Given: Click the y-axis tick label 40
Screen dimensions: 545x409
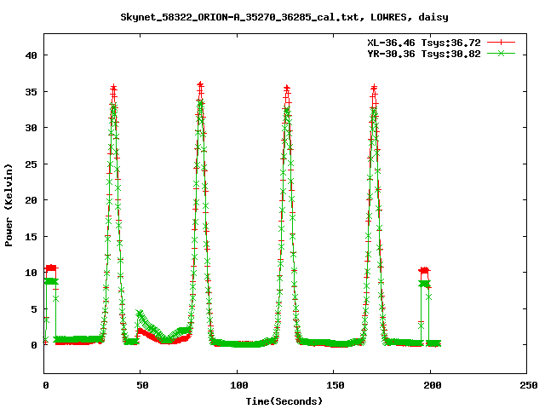Looking at the screenshot, I should 32,55.
